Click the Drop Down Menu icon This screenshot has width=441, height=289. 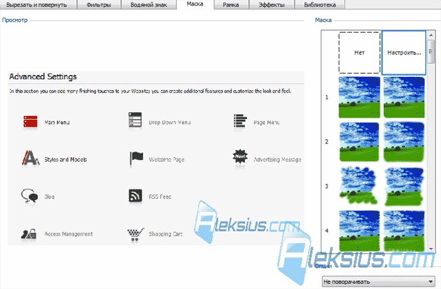click(x=135, y=120)
